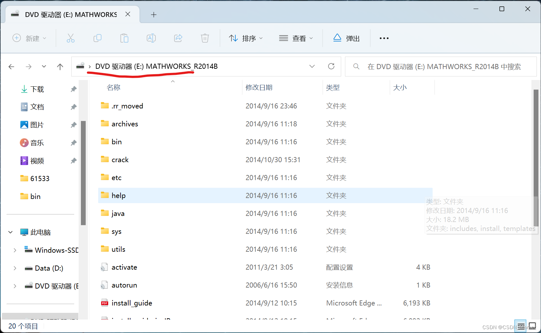Click the Share icon in toolbar

[x=178, y=38]
